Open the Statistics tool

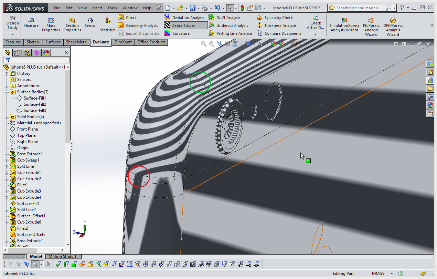[108, 25]
